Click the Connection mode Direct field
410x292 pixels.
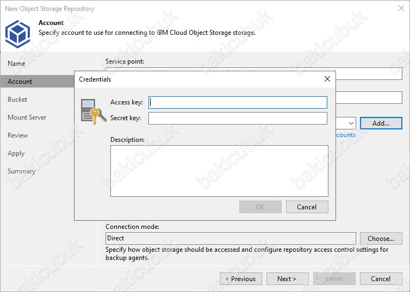[x=231, y=238]
